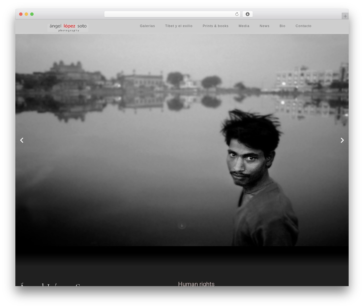Go to Prints & books section
Viewport: 364px width, 308px height.
click(216, 26)
